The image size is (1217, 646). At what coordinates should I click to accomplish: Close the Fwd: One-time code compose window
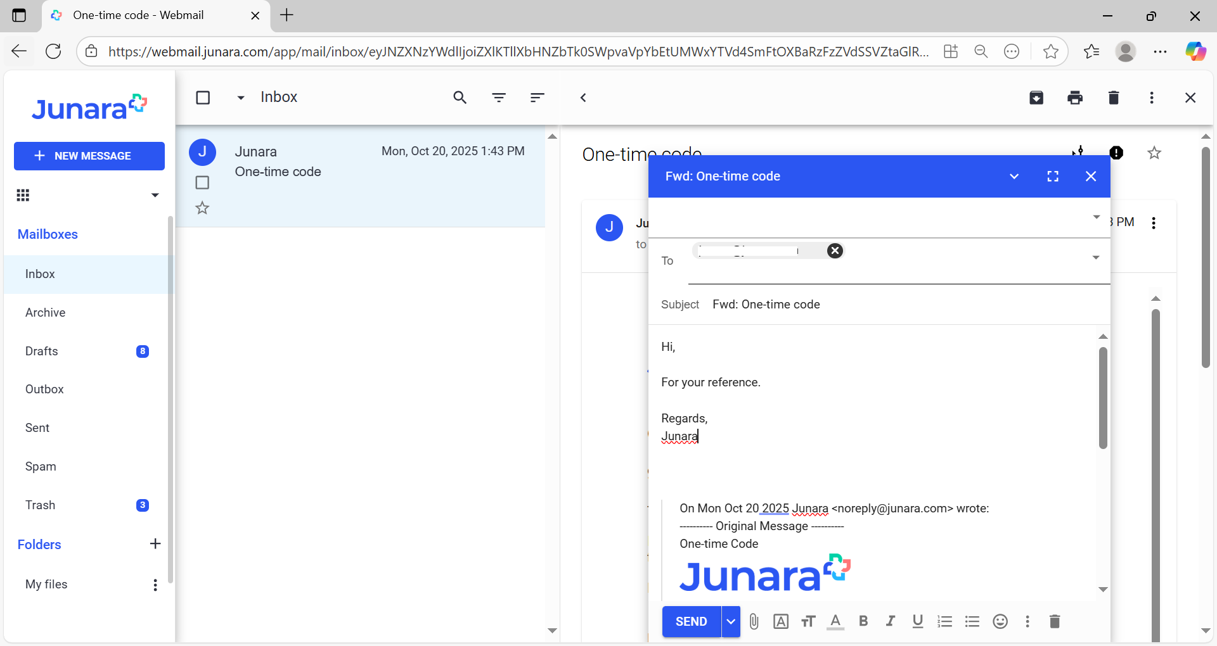pos(1091,177)
